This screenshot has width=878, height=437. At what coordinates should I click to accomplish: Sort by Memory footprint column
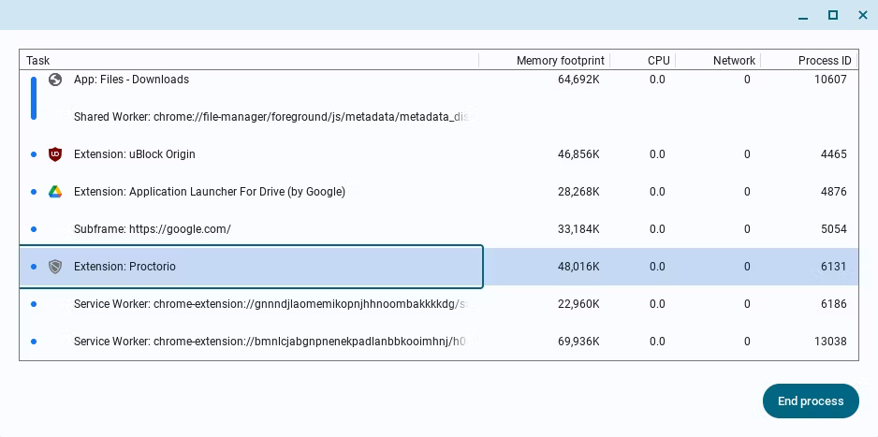[x=560, y=60]
